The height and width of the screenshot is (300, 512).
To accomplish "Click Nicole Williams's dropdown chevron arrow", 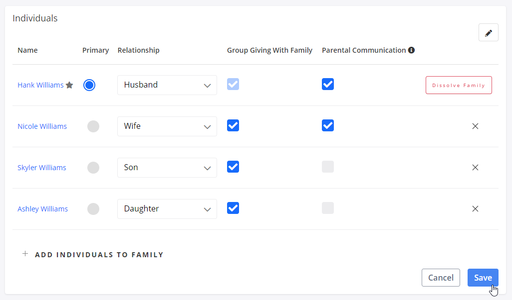I will [x=208, y=126].
